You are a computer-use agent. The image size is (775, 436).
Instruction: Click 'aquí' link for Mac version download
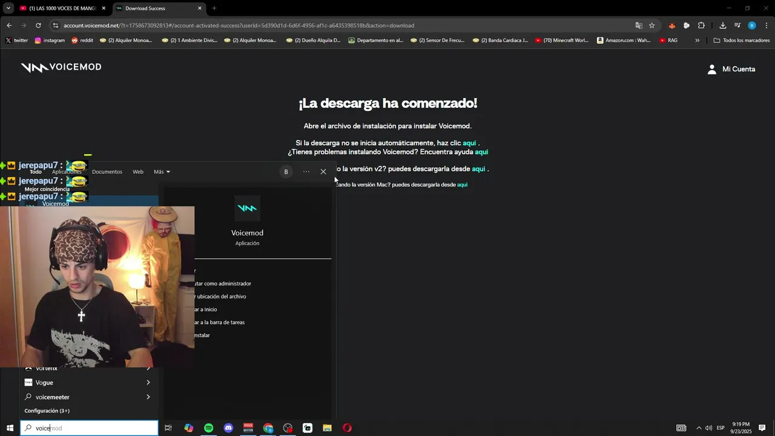(462, 185)
